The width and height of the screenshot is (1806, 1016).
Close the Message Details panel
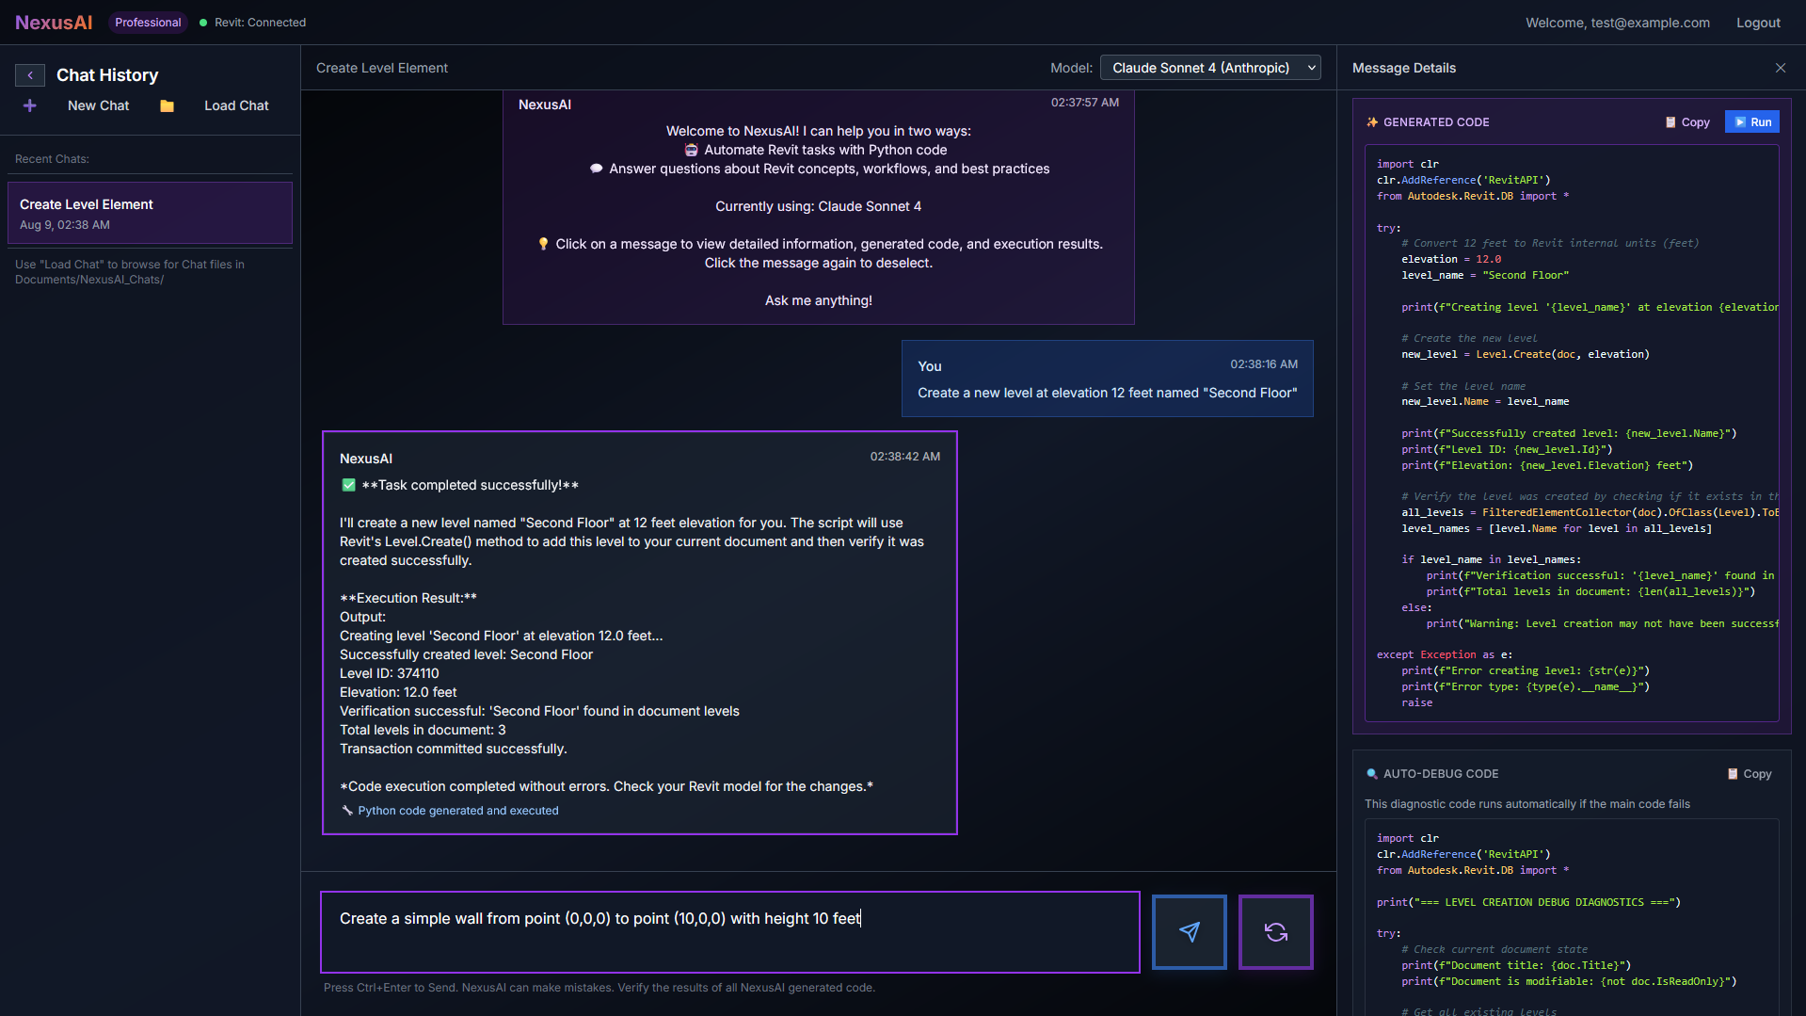tap(1780, 68)
